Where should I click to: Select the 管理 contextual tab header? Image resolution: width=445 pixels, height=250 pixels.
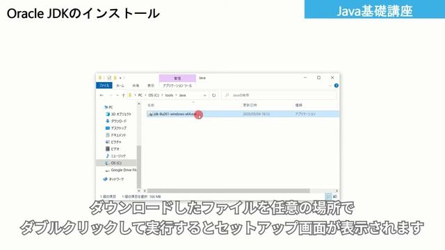(177, 78)
